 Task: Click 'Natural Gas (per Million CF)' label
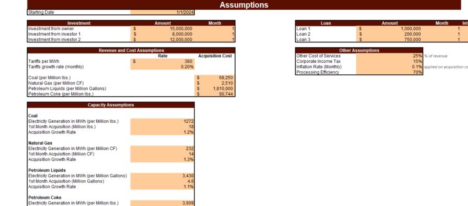(x=56, y=83)
